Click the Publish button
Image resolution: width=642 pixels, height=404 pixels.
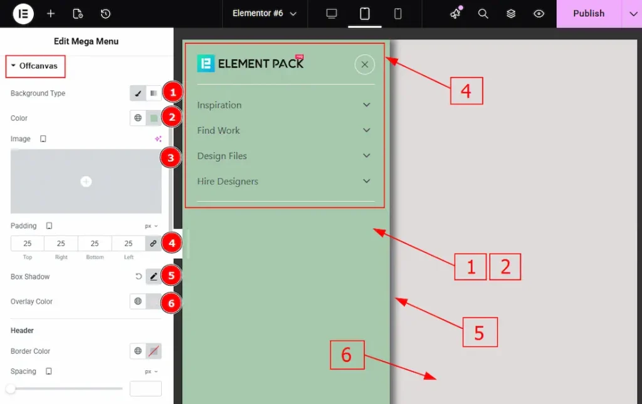[588, 14]
